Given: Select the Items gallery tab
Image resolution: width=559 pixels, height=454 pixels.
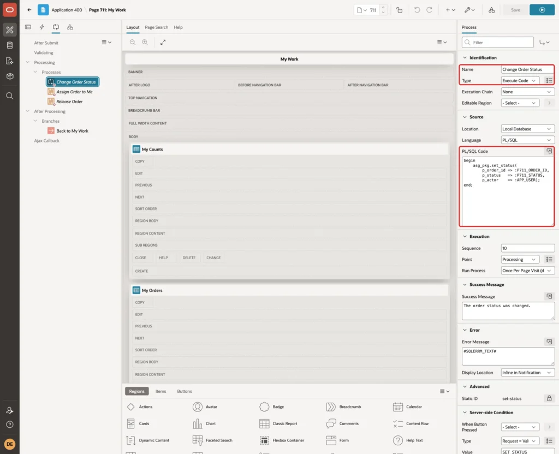Looking at the screenshot, I should [x=161, y=391].
